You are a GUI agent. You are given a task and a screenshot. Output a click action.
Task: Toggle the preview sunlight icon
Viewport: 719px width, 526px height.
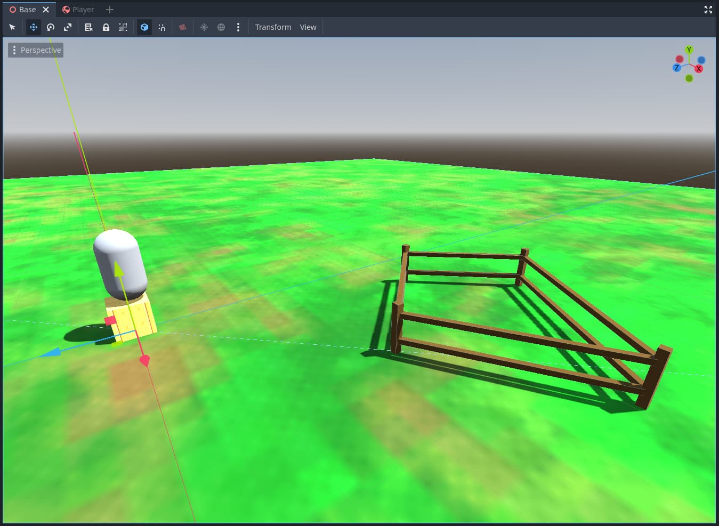(x=204, y=27)
